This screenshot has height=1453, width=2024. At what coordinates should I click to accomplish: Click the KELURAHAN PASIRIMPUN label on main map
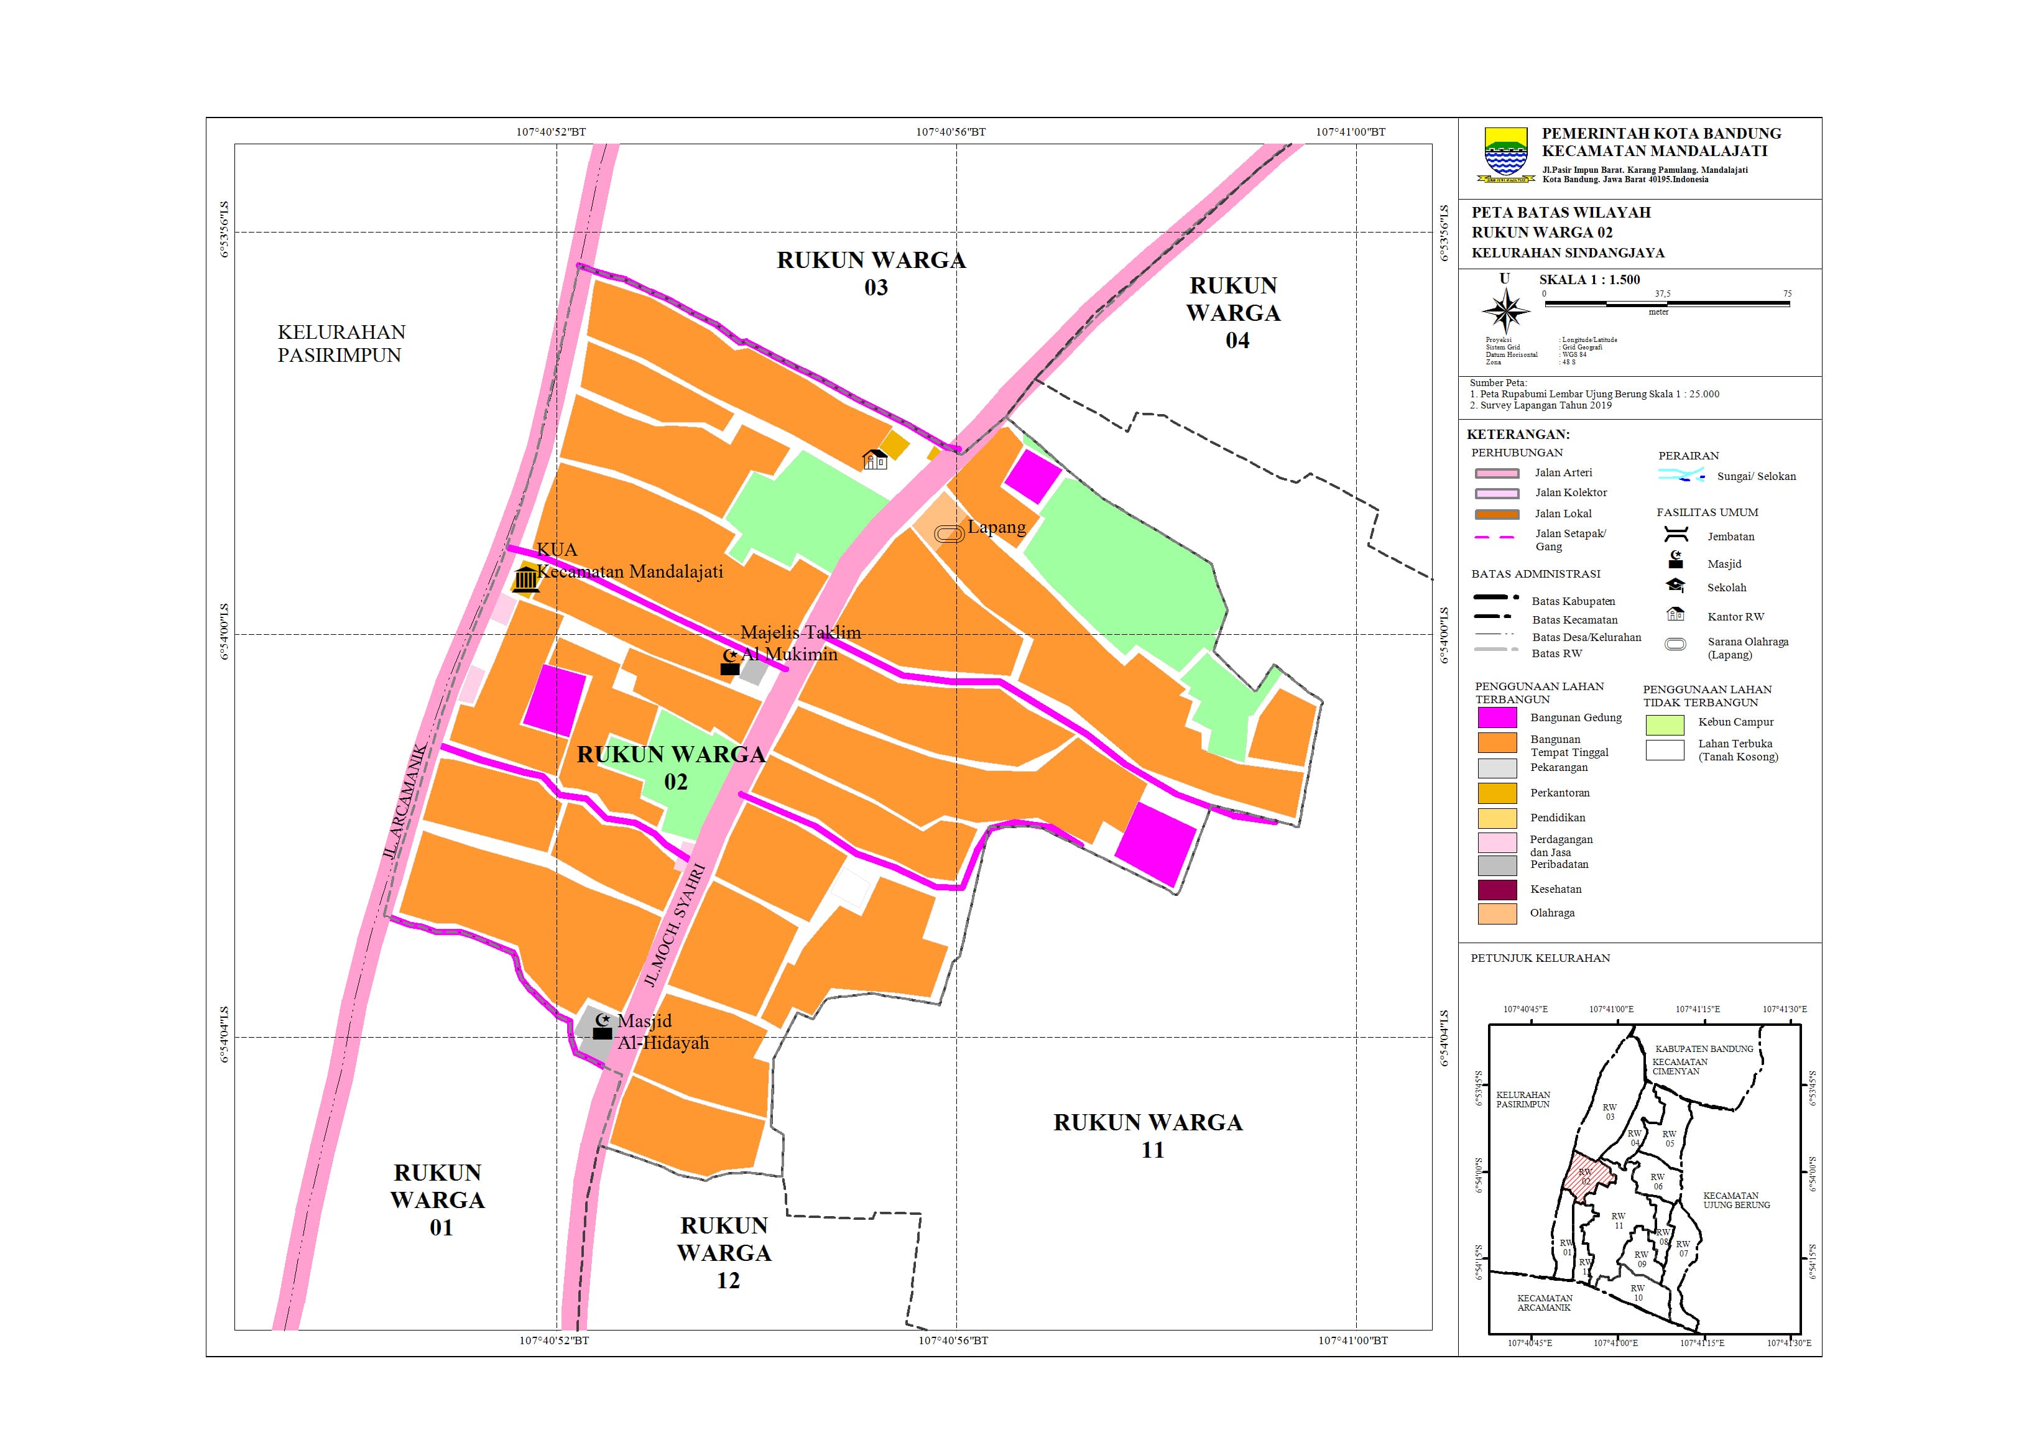point(341,344)
